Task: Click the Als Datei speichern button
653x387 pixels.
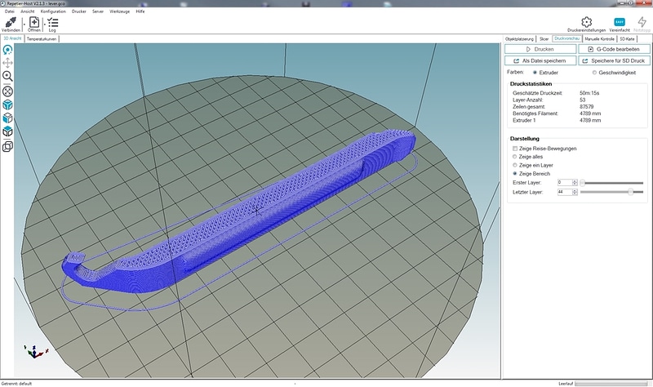Action: pyautogui.click(x=540, y=60)
